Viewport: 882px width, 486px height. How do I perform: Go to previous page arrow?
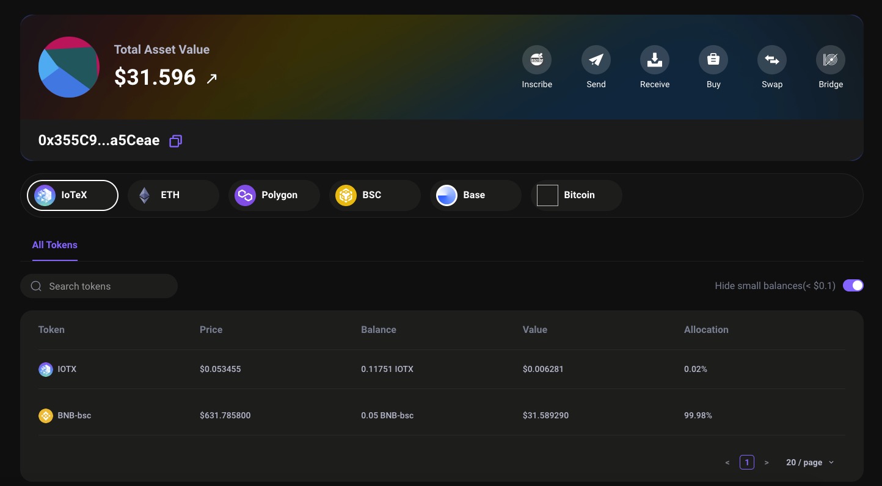[x=727, y=462]
